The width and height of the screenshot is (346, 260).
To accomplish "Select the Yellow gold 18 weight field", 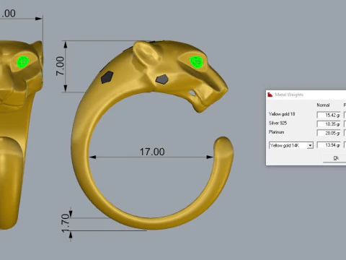I will pos(329,115).
